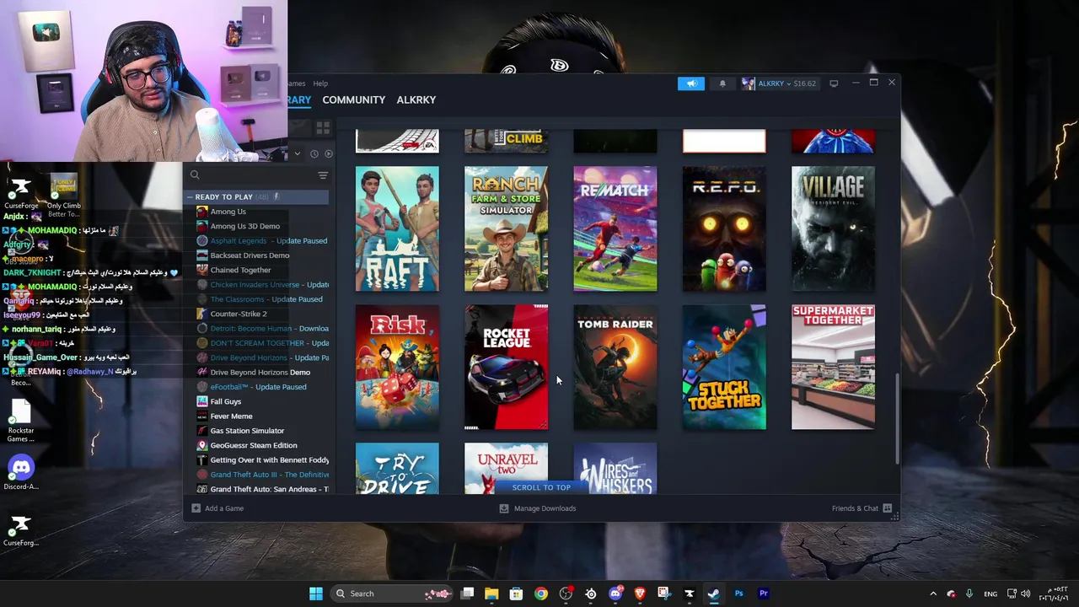Open the Raft game cover
Screen dimensions: 1079x607
tap(397, 228)
